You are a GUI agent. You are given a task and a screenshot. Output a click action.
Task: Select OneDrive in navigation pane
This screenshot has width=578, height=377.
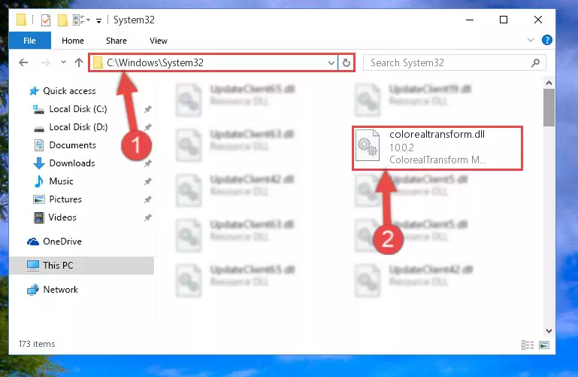(x=62, y=242)
